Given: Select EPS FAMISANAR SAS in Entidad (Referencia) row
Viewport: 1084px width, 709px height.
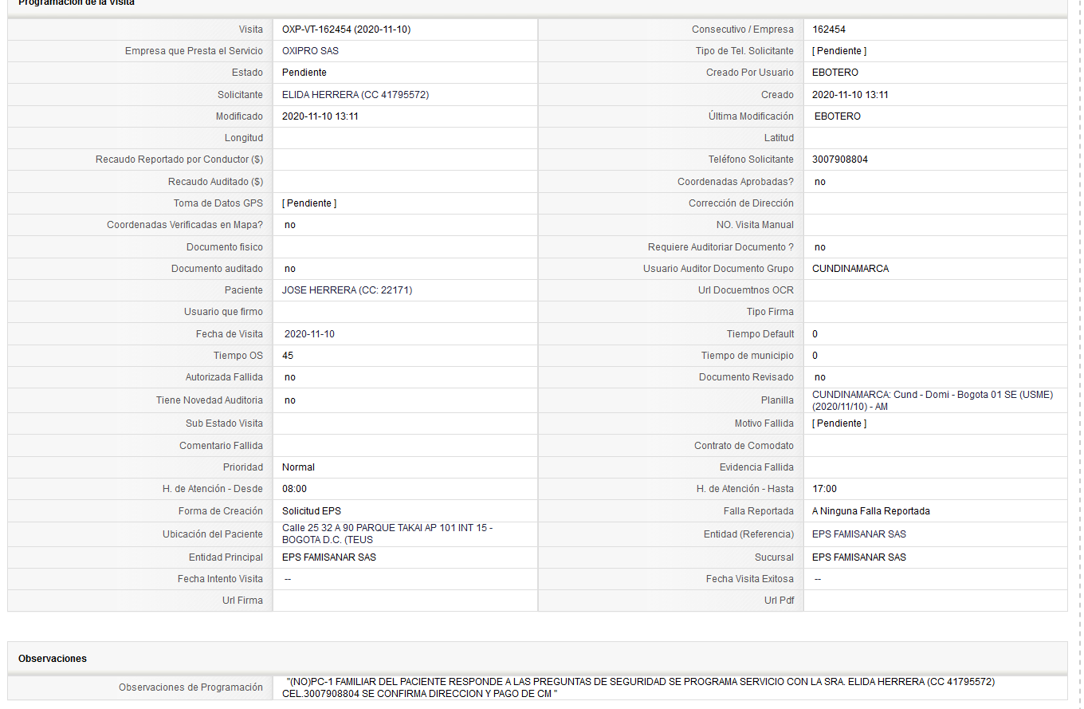Looking at the screenshot, I should (859, 534).
